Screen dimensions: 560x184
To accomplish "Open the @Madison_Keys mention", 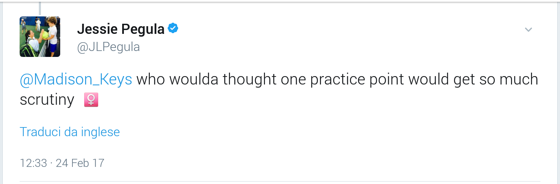I will point(76,79).
